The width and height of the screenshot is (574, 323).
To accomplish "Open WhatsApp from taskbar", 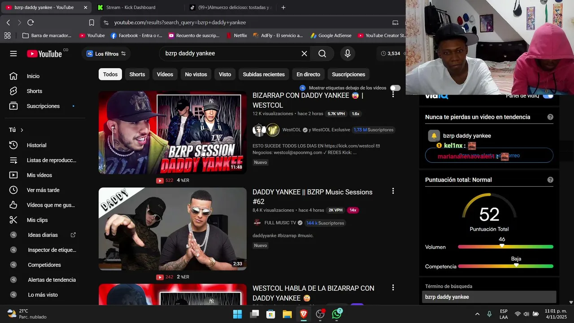I will [x=337, y=314].
